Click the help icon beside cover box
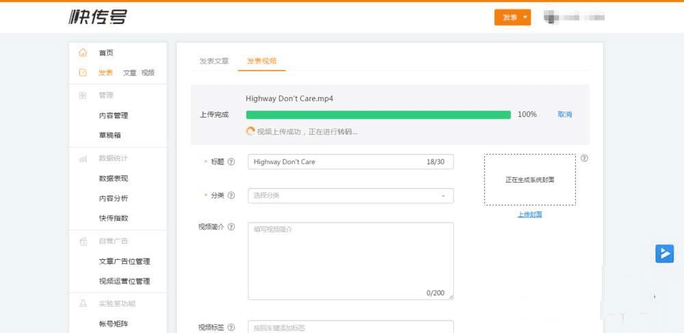The width and height of the screenshot is (684, 333). tap(584, 158)
